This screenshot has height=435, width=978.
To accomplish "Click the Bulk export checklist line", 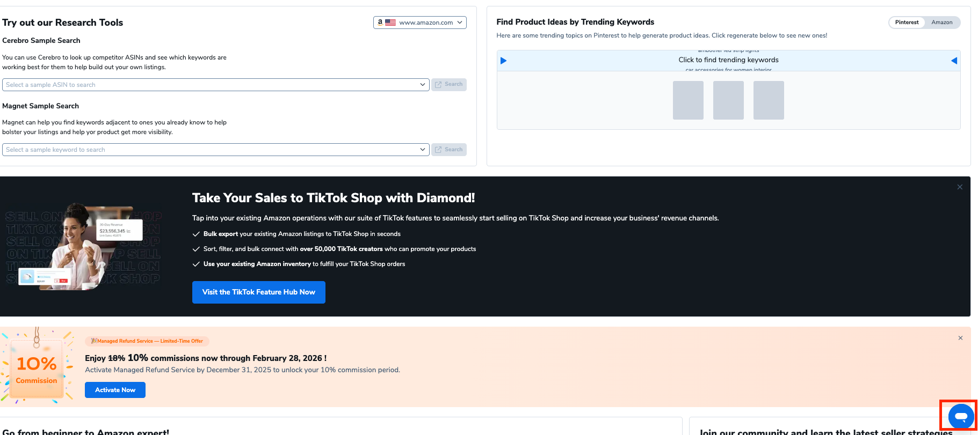I will pos(296,234).
